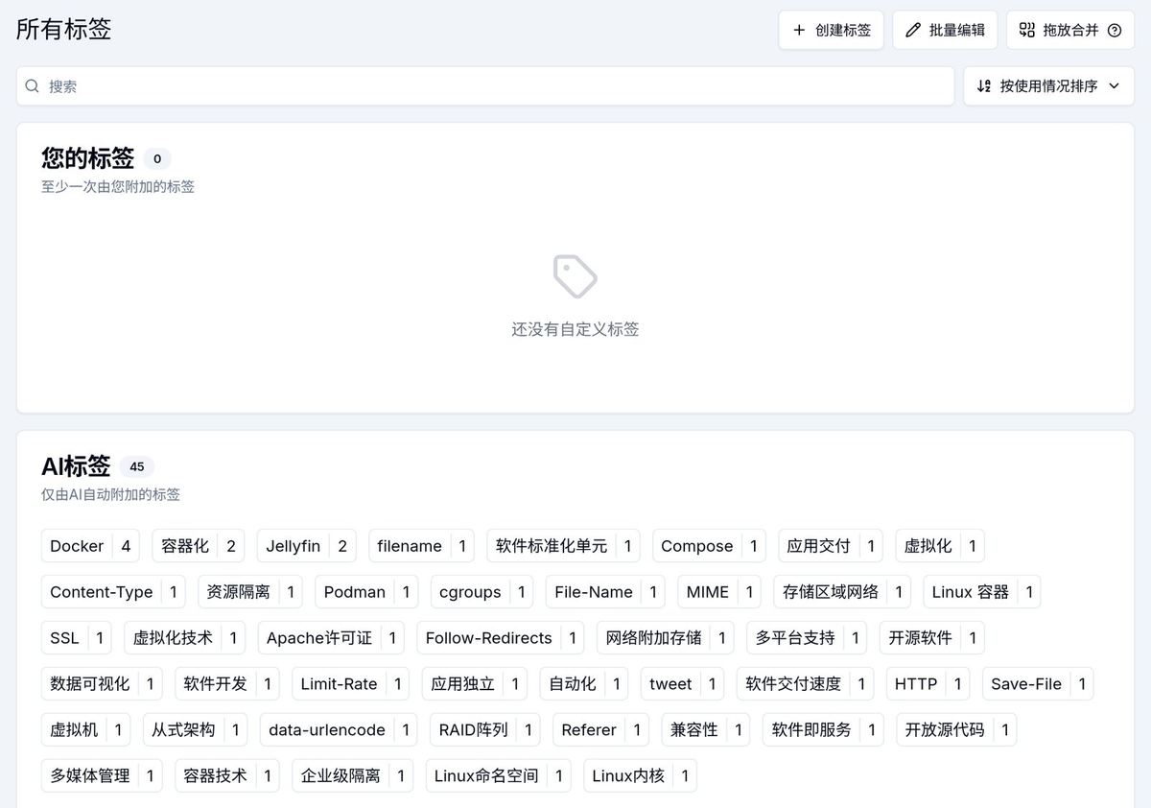Click the 多媒体管理 tag
The width and height of the screenshot is (1151, 808).
[x=103, y=776]
